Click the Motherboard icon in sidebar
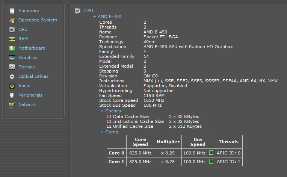 pyautogui.click(x=12, y=48)
